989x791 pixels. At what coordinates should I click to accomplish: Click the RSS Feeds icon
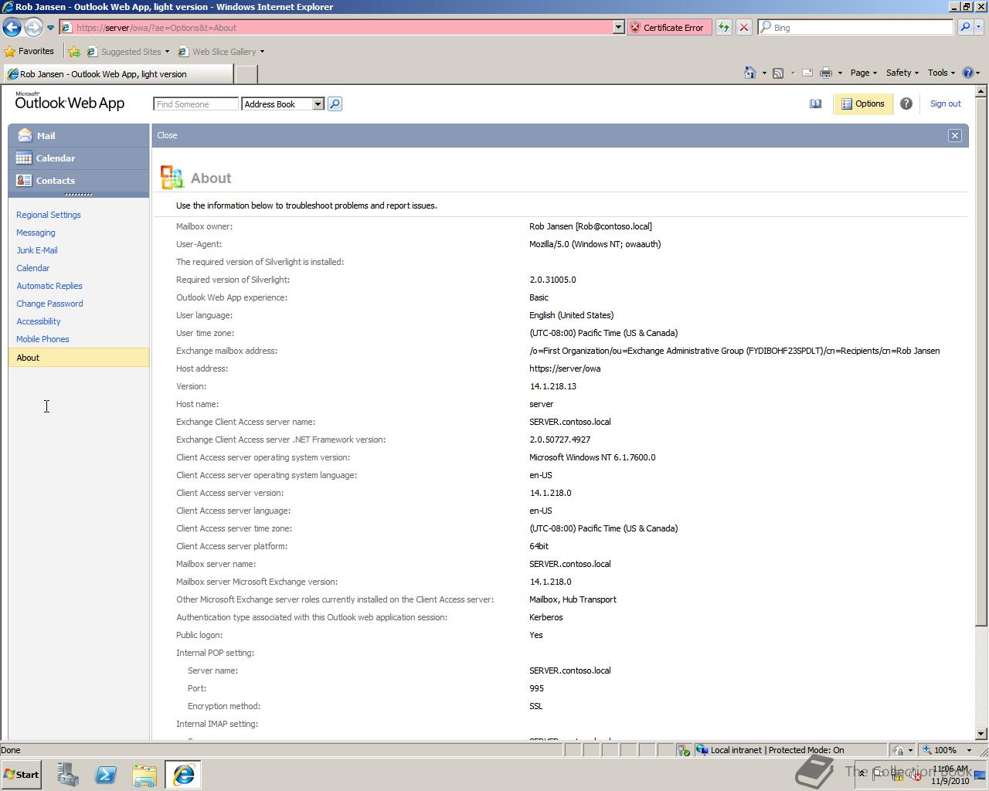tap(778, 73)
